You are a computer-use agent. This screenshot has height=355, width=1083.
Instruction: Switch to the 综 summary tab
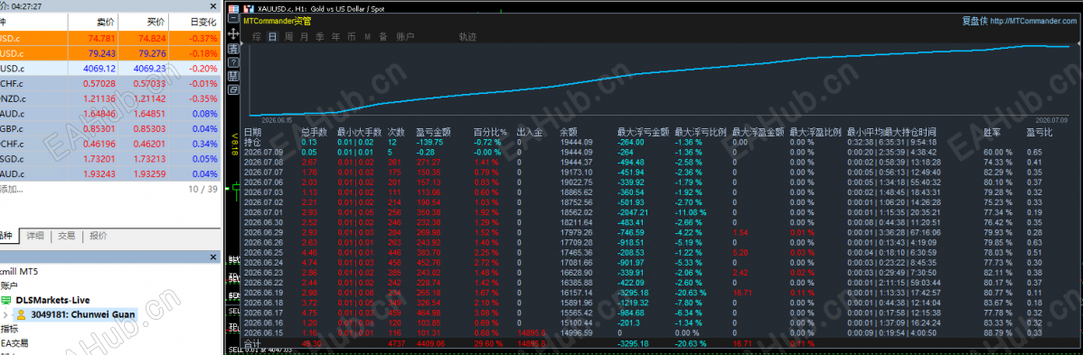click(257, 37)
